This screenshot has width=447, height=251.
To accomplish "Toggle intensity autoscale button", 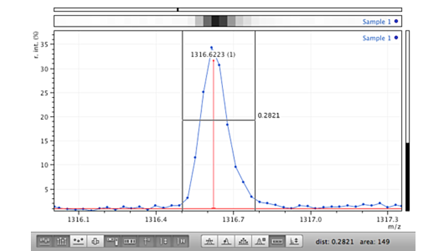I will (163, 242).
